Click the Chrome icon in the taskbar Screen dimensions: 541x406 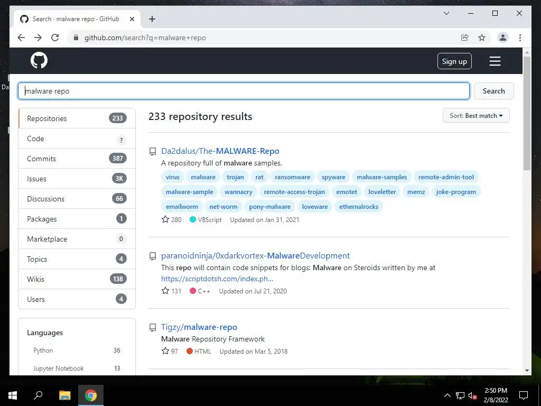[91, 395]
